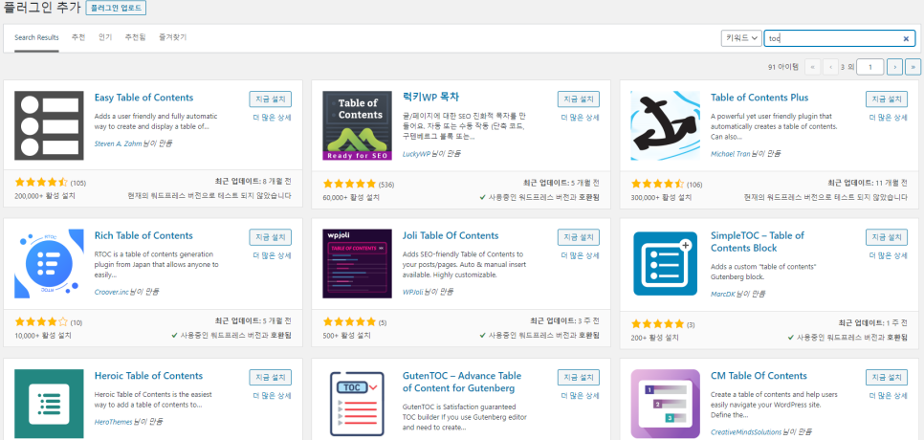Open the GutenTOC – Advance Table of Content title

pos(462,382)
